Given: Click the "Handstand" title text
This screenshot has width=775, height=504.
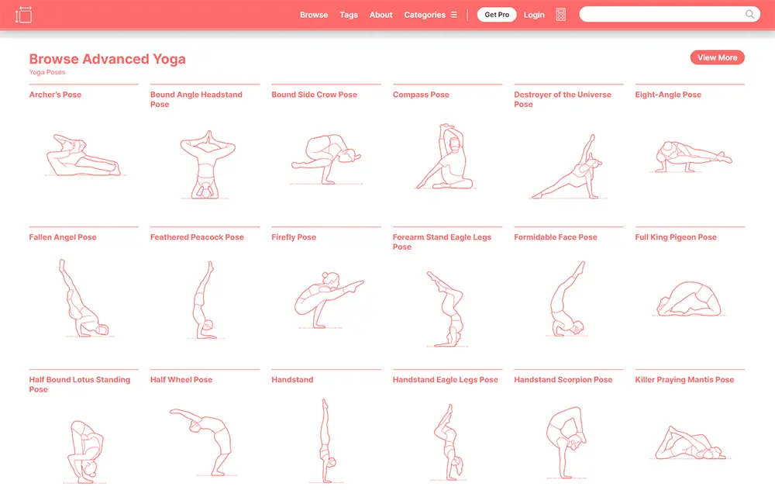Looking at the screenshot, I should tap(292, 379).
